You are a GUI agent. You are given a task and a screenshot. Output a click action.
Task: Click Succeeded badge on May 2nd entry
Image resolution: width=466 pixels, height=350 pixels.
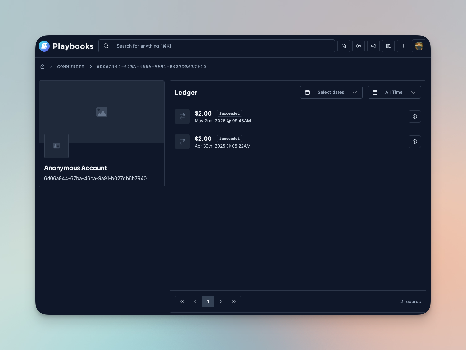tap(229, 113)
